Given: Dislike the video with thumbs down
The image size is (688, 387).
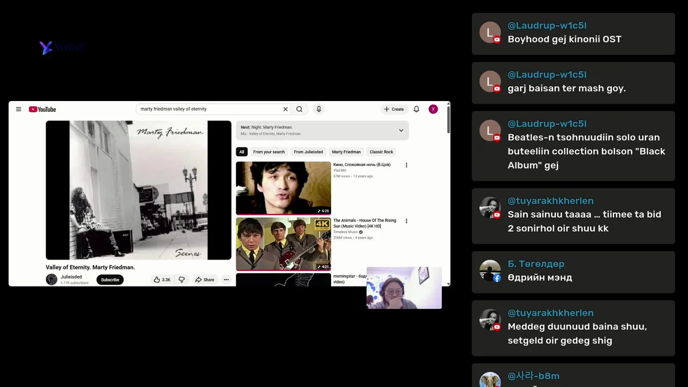Looking at the screenshot, I should [x=182, y=279].
